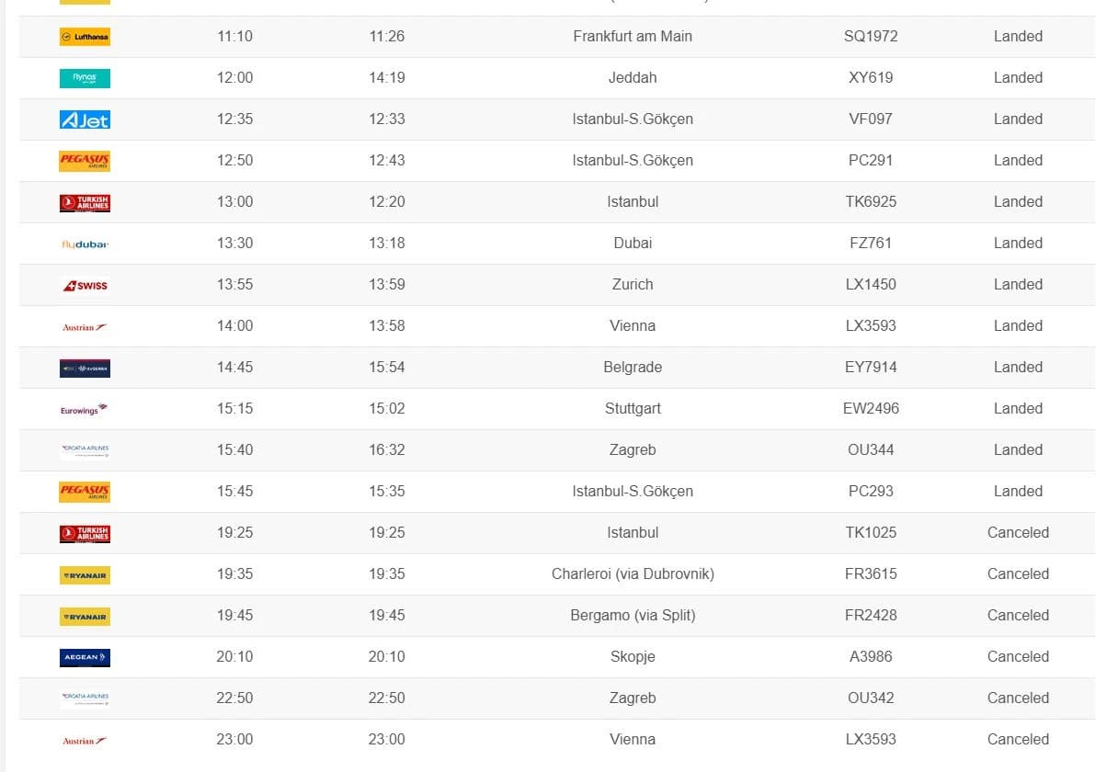Screen dimensions: 1107x772
Task: Click Croatia Airlines logo for flight OU344
Action: point(85,450)
